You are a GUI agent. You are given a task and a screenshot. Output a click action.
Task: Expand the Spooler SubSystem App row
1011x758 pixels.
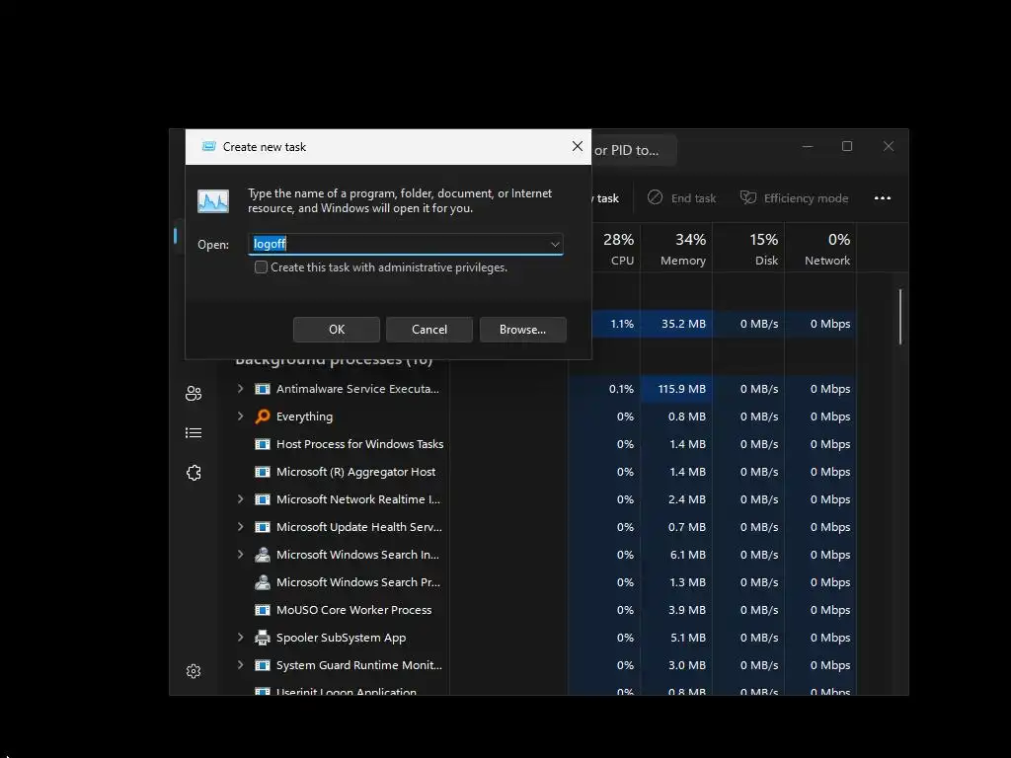tap(241, 637)
